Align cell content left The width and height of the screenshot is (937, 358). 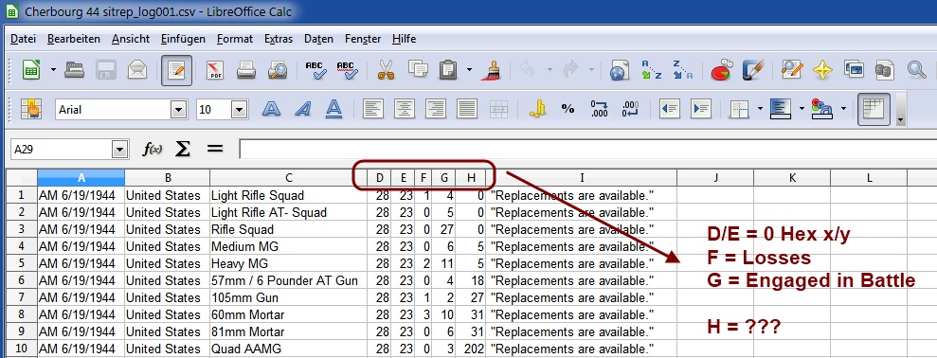tap(374, 109)
